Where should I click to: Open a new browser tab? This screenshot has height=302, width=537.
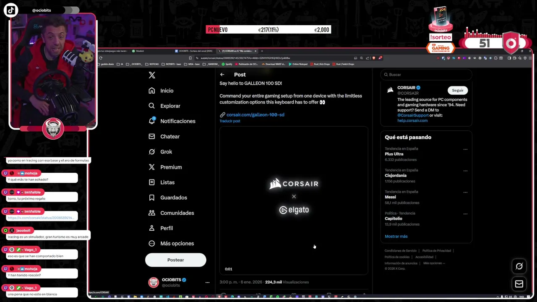pyautogui.click(x=262, y=51)
